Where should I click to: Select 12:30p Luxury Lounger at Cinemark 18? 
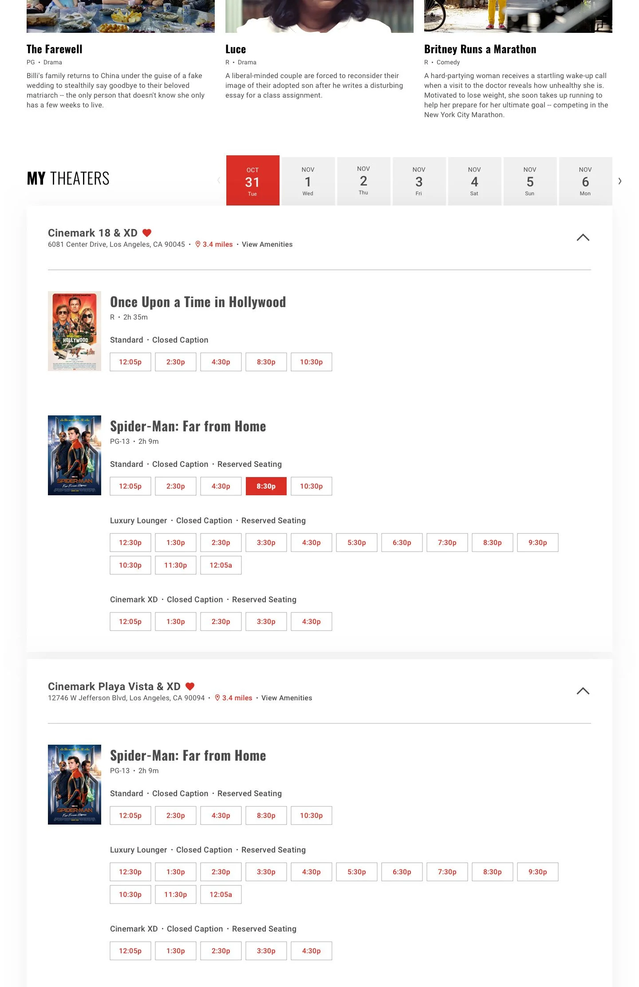point(130,543)
